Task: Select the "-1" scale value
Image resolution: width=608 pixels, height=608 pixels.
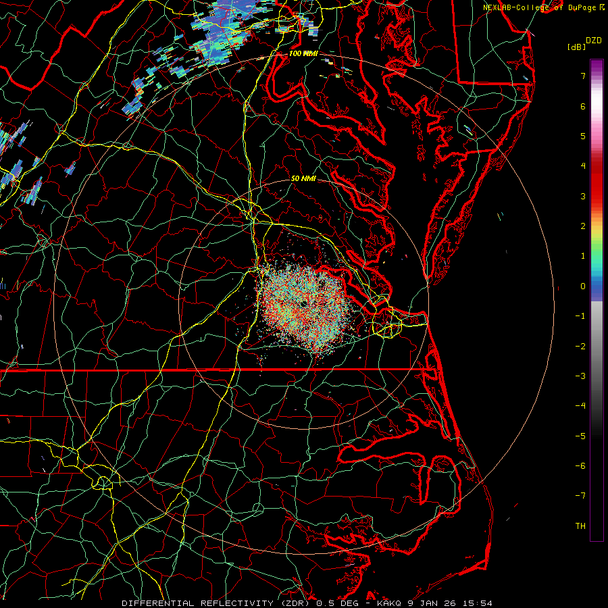Action: tap(580, 316)
